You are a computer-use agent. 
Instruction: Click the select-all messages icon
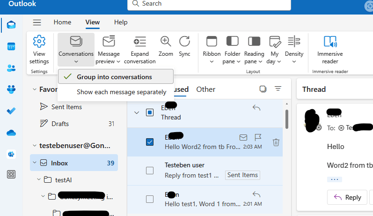point(263,89)
